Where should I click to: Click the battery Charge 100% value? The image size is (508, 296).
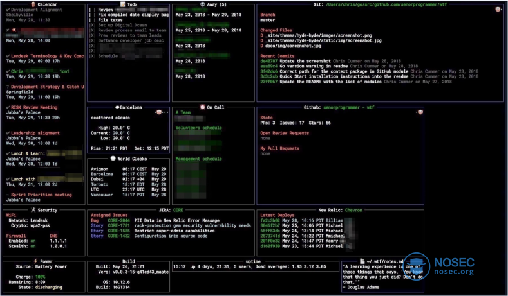[x=40, y=277]
